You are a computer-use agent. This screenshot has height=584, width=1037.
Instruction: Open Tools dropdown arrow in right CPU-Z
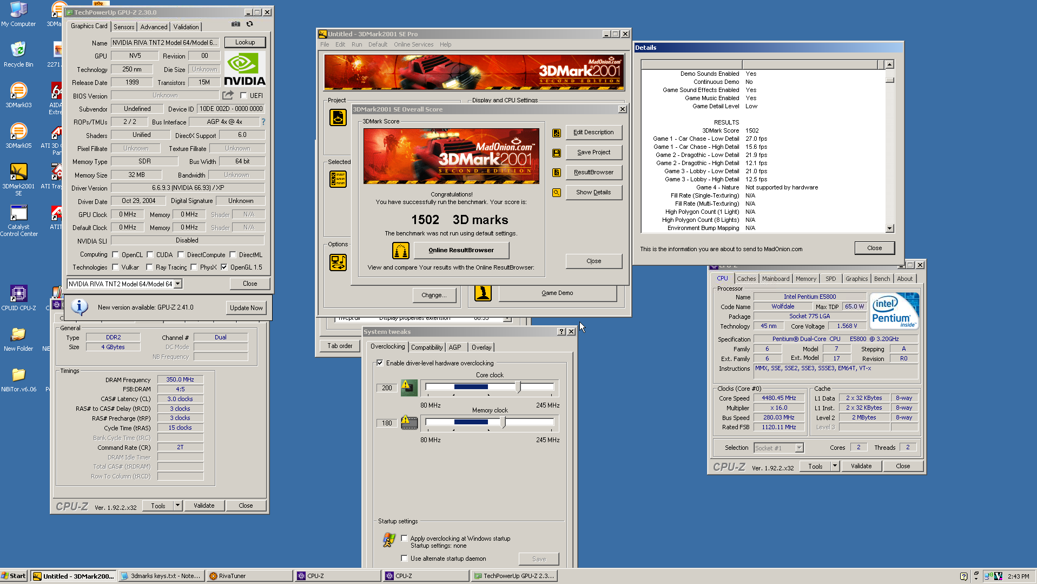click(835, 466)
